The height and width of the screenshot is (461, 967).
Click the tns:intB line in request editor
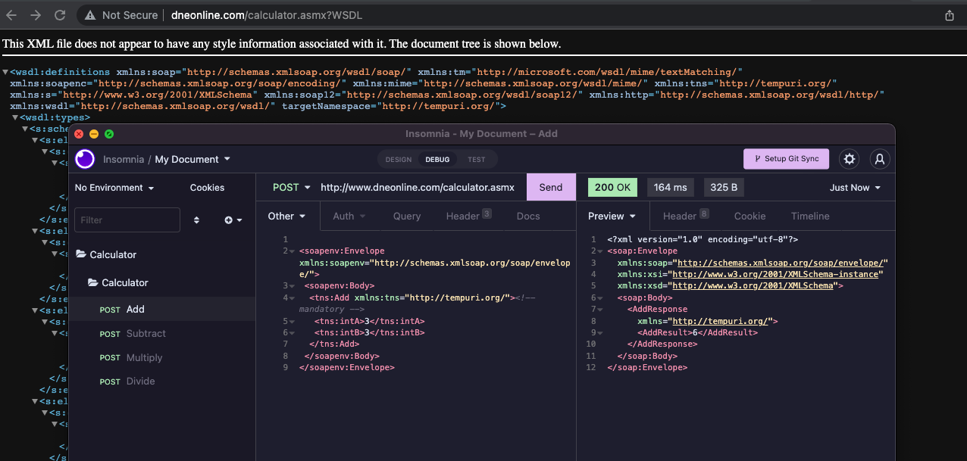tap(369, 333)
